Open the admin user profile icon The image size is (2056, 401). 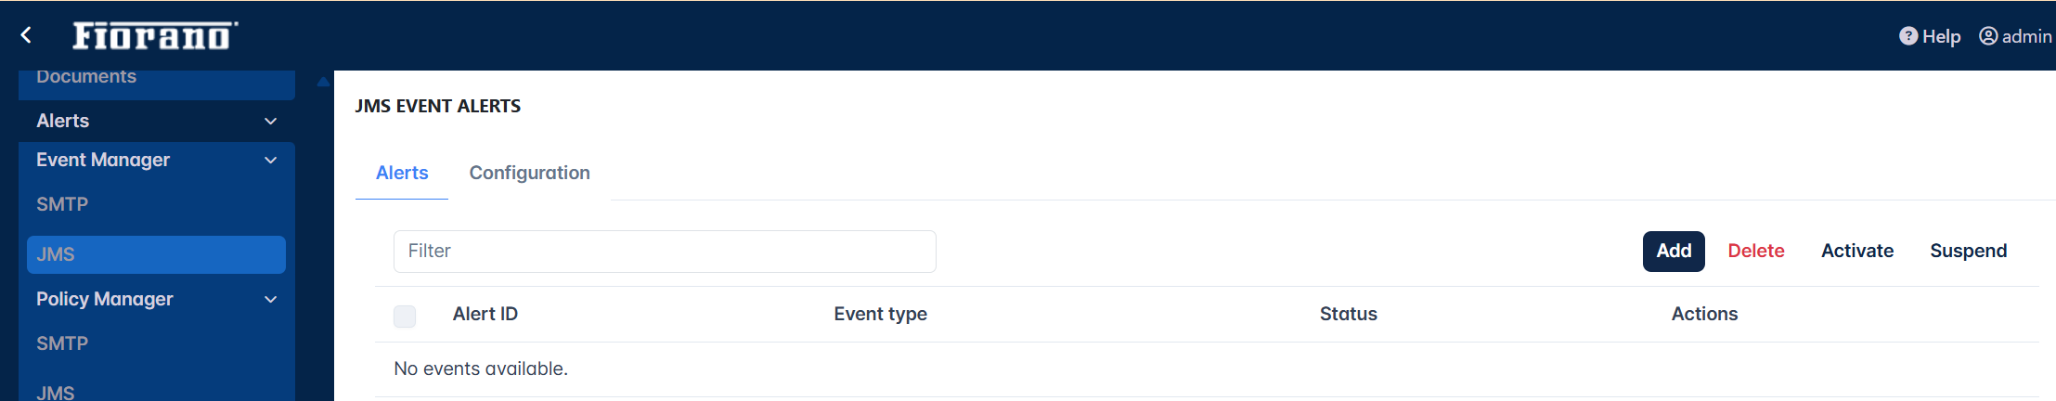click(x=1988, y=36)
